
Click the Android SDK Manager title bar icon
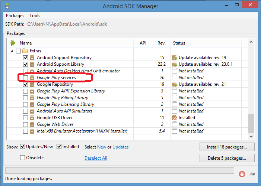[x=7, y=6]
